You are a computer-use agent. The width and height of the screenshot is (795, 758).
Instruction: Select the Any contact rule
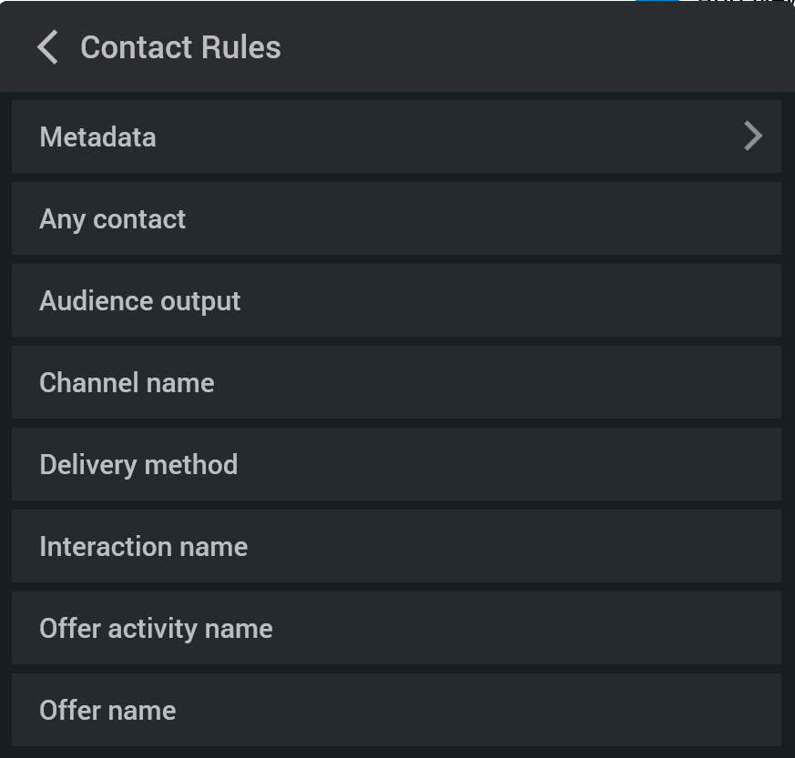click(396, 218)
